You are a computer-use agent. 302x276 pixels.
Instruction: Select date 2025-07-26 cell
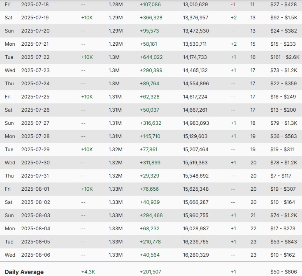[x=35, y=110]
